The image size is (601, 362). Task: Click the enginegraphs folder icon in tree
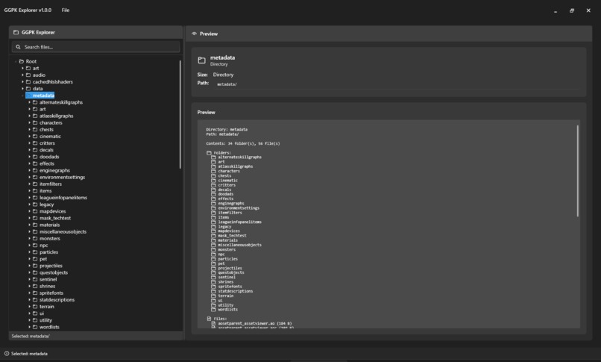[35, 170]
